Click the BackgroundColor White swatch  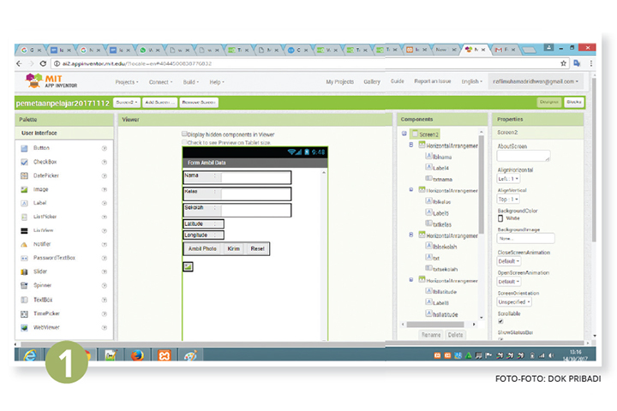[x=501, y=218]
